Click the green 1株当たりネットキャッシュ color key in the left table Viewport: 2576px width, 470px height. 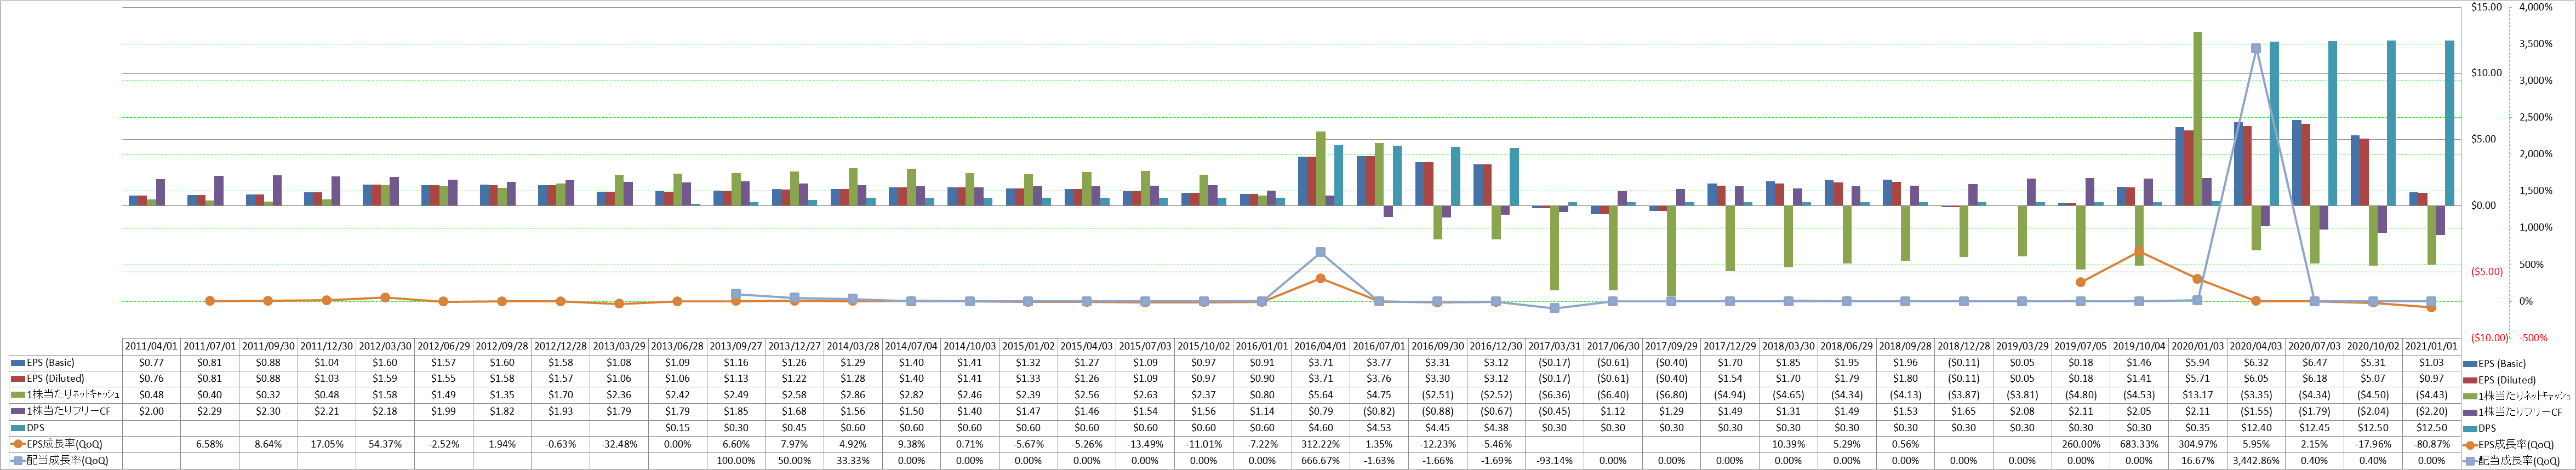(17, 395)
